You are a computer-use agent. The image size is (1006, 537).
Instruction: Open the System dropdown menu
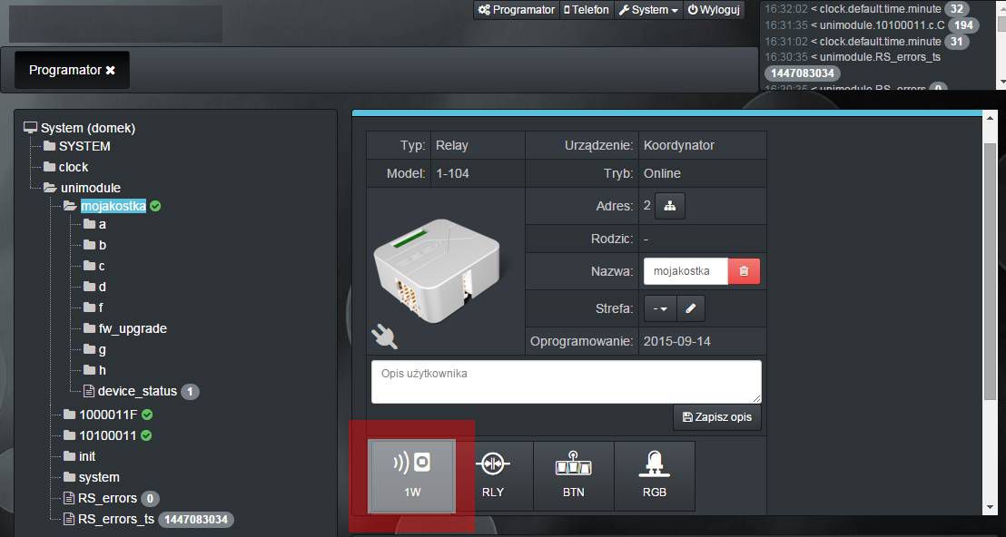click(647, 10)
